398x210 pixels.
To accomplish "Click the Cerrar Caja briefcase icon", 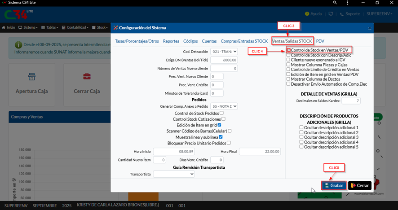I will click(x=87, y=77).
